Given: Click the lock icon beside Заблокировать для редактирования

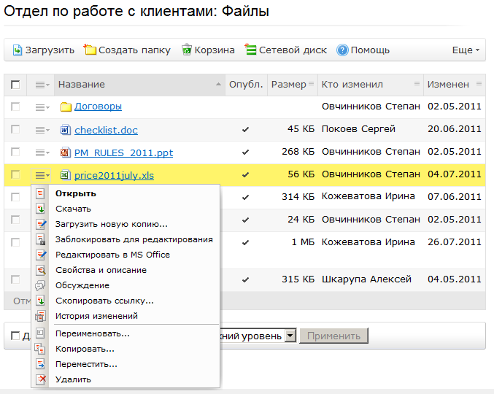Looking at the screenshot, I should tap(41, 239).
